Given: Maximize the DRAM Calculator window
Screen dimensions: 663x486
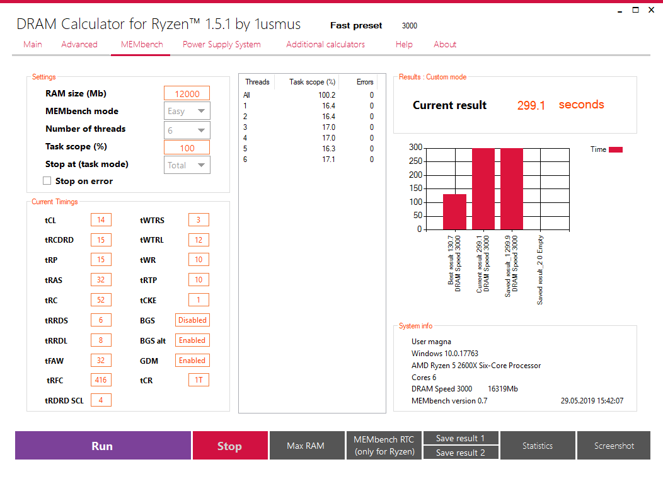Looking at the screenshot, I should point(635,9).
